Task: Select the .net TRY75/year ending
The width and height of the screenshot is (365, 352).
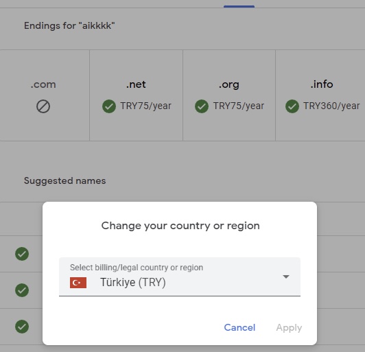Action: 136,95
